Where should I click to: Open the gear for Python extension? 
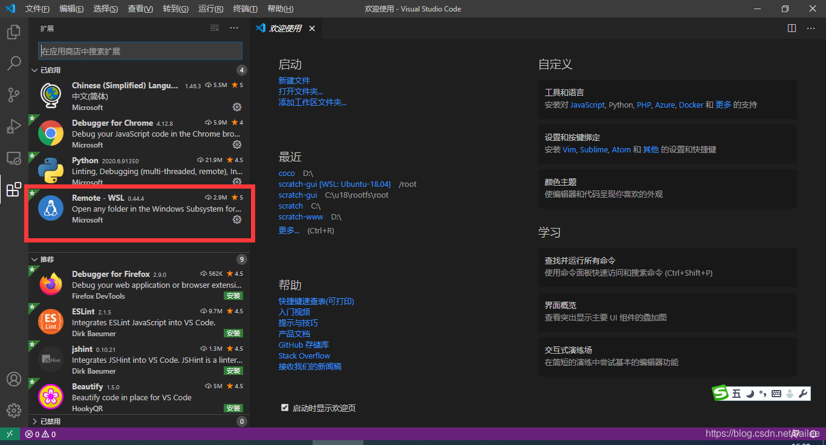237,181
